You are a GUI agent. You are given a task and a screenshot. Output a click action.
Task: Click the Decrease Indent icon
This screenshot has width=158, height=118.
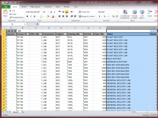[x=72, y=16]
